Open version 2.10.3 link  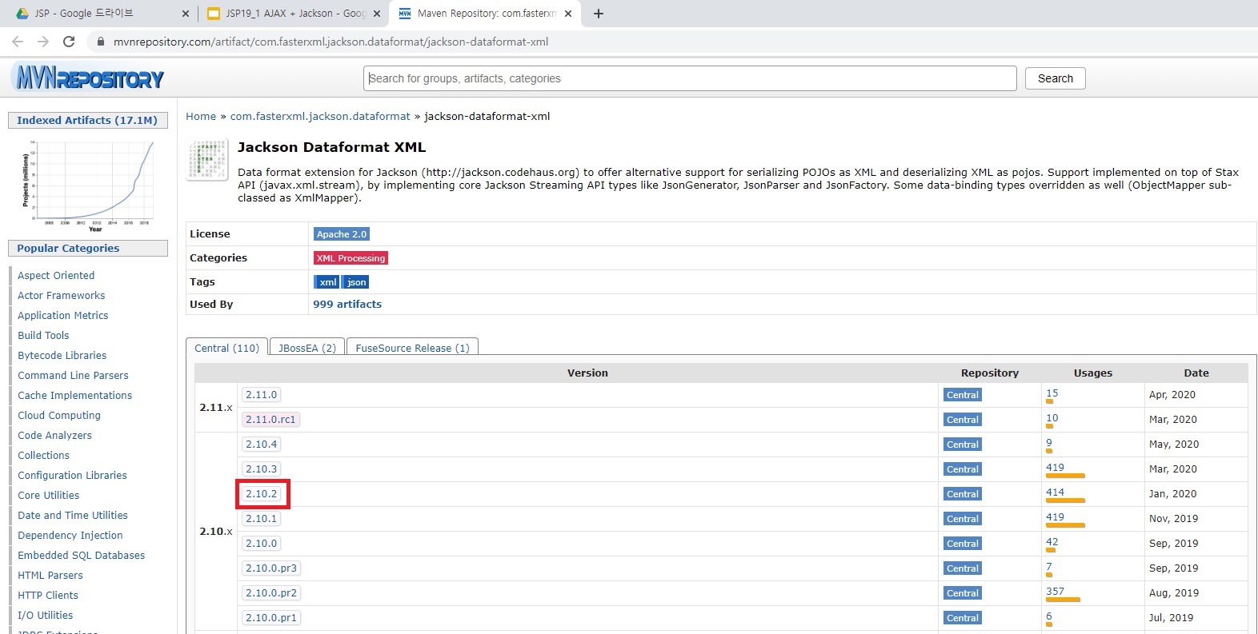tap(261, 469)
